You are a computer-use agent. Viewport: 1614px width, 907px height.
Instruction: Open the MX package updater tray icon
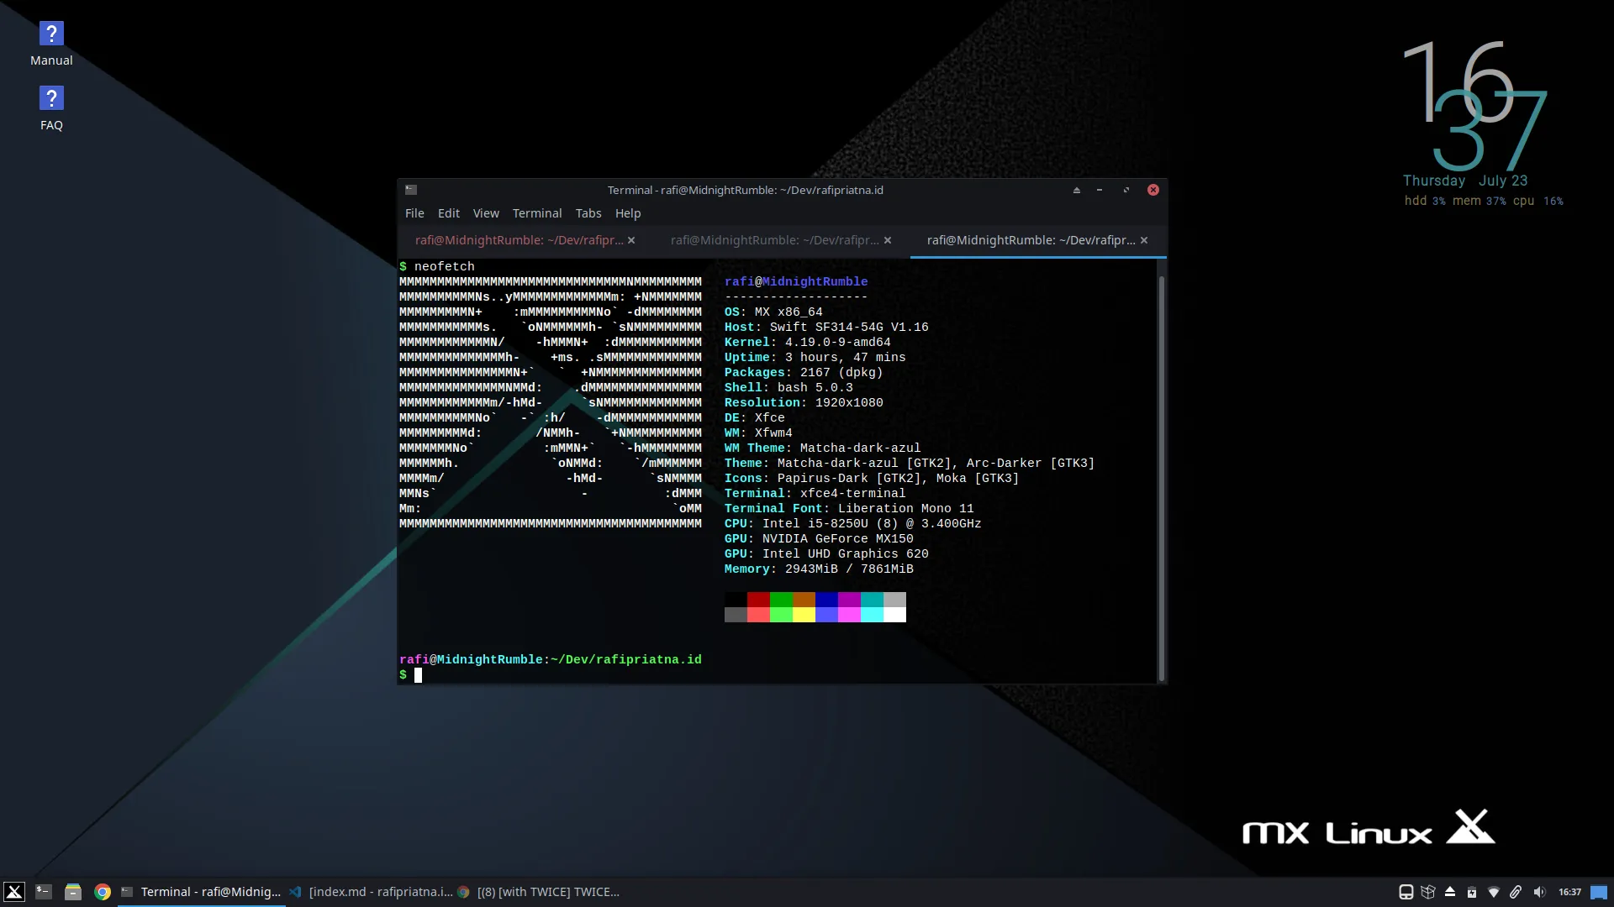(1428, 892)
